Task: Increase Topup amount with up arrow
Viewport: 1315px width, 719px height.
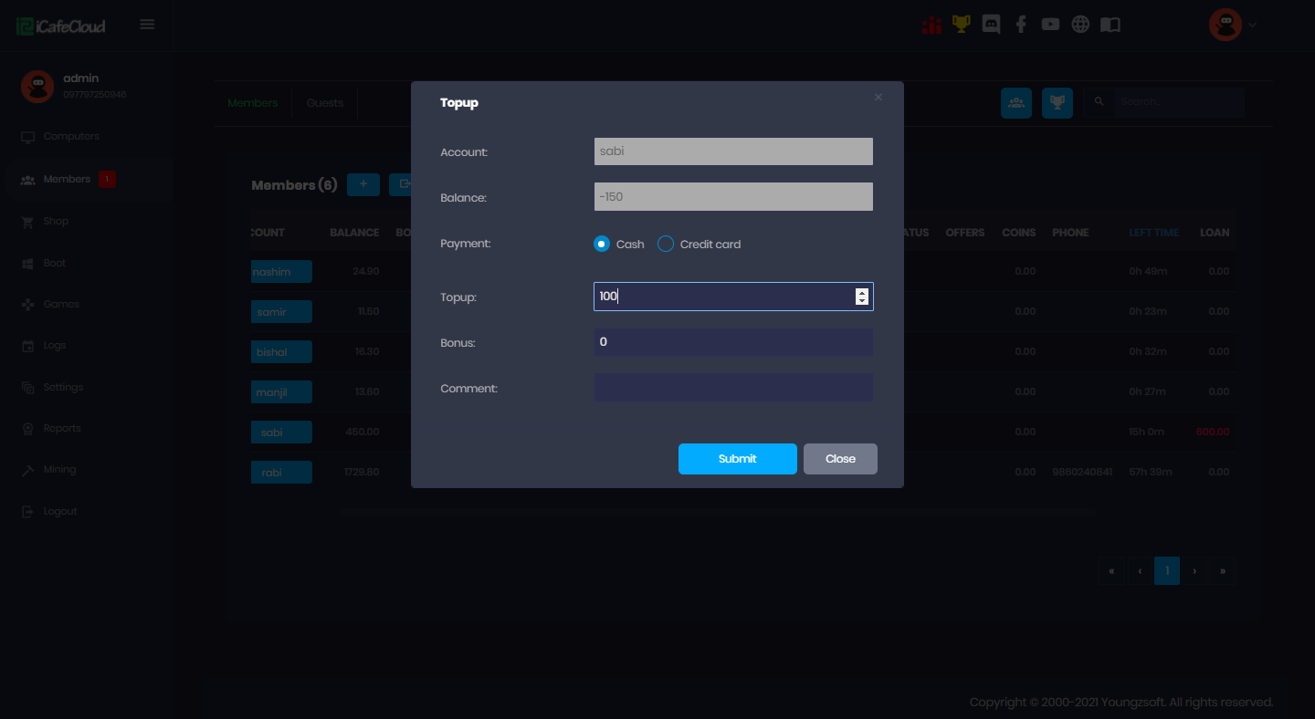Action: 861,292
